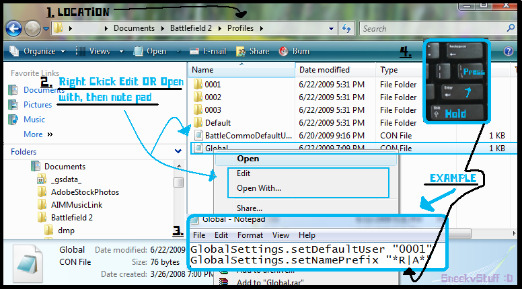Choose Open in the context menu
Image resolution: width=522 pixels, height=289 pixels.
tap(248, 159)
